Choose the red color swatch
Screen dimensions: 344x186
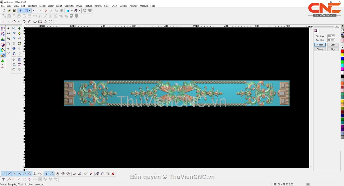[342, 51]
